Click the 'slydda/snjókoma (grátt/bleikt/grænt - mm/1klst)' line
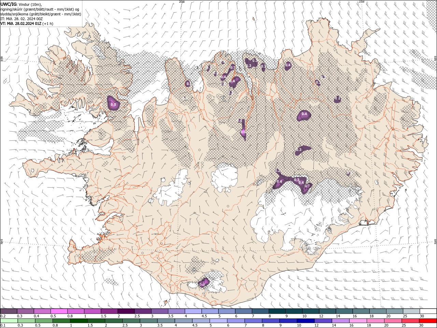The height and width of the screenshot is (328, 437). [41, 14]
